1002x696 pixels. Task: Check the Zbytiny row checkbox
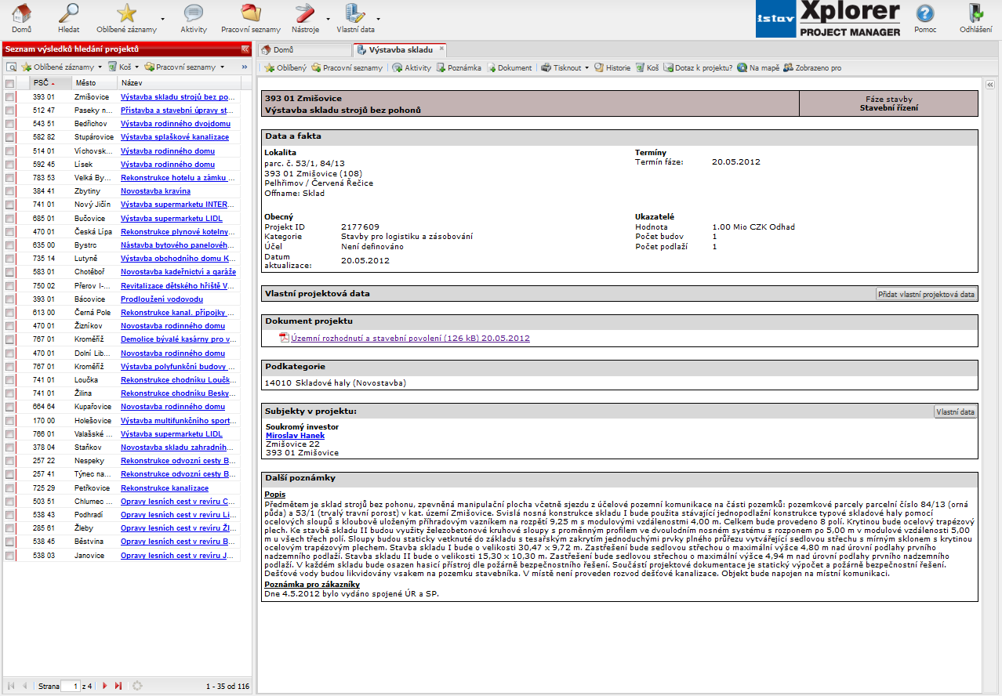coord(9,191)
